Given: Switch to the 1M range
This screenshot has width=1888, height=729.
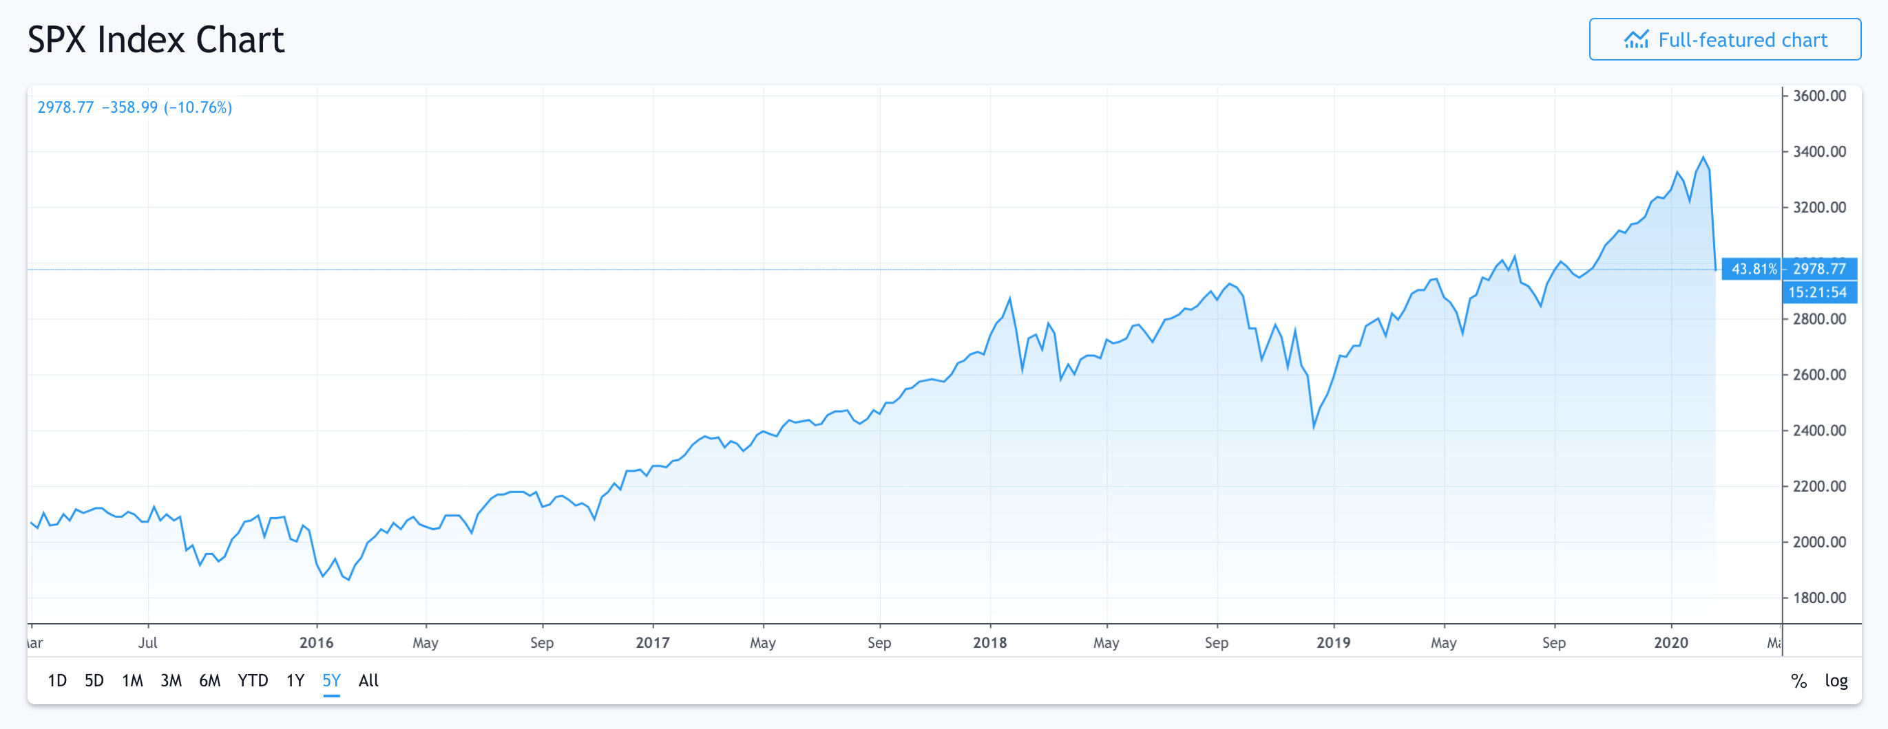Looking at the screenshot, I should point(133,681).
